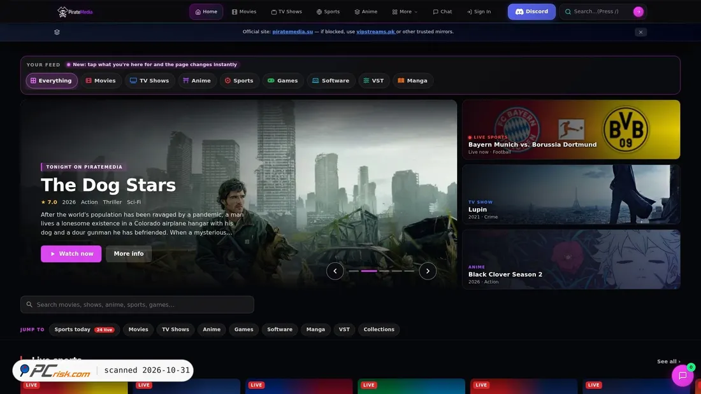Open the piratemedia.su link

tap(293, 32)
